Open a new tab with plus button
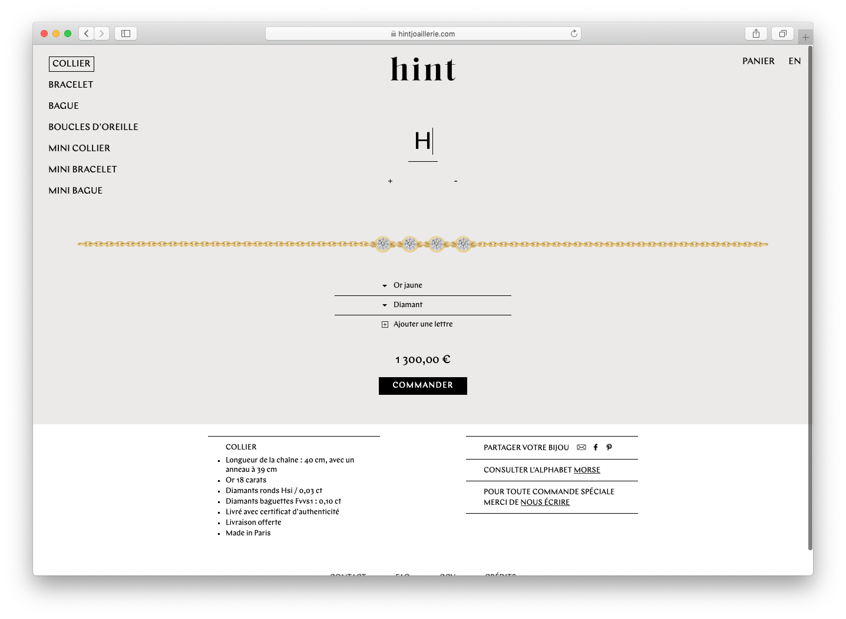The image size is (846, 619). (805, 37)
